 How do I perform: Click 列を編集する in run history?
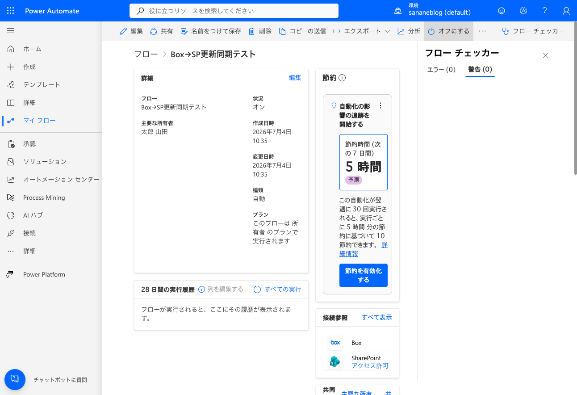(226, 289)
